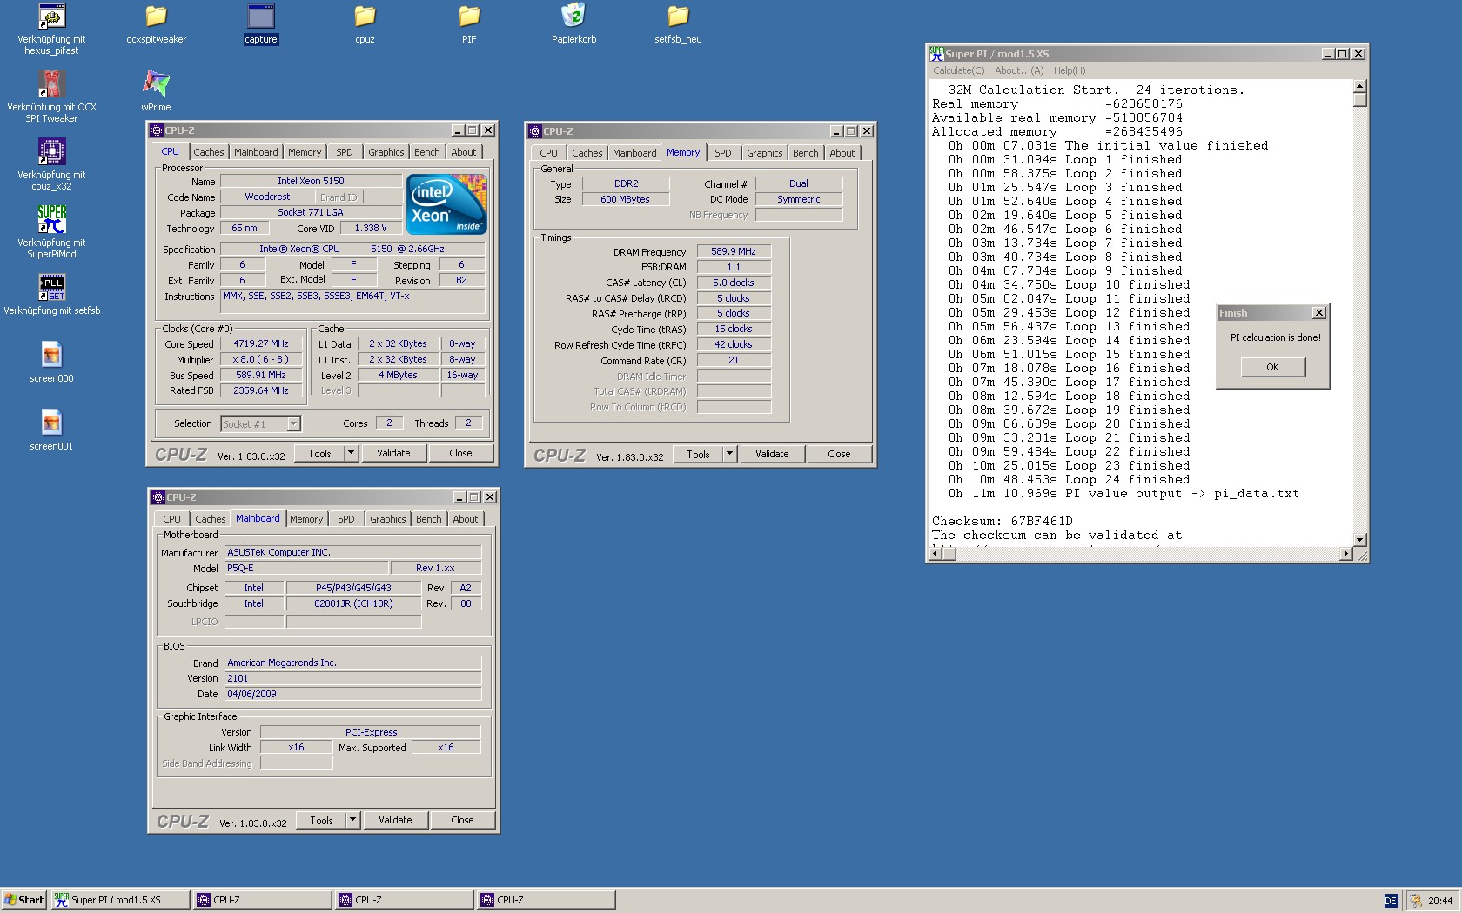Switch to Super PI taskbar button
The width and height of the screenshot is (1462, 913).
point(120,900)
